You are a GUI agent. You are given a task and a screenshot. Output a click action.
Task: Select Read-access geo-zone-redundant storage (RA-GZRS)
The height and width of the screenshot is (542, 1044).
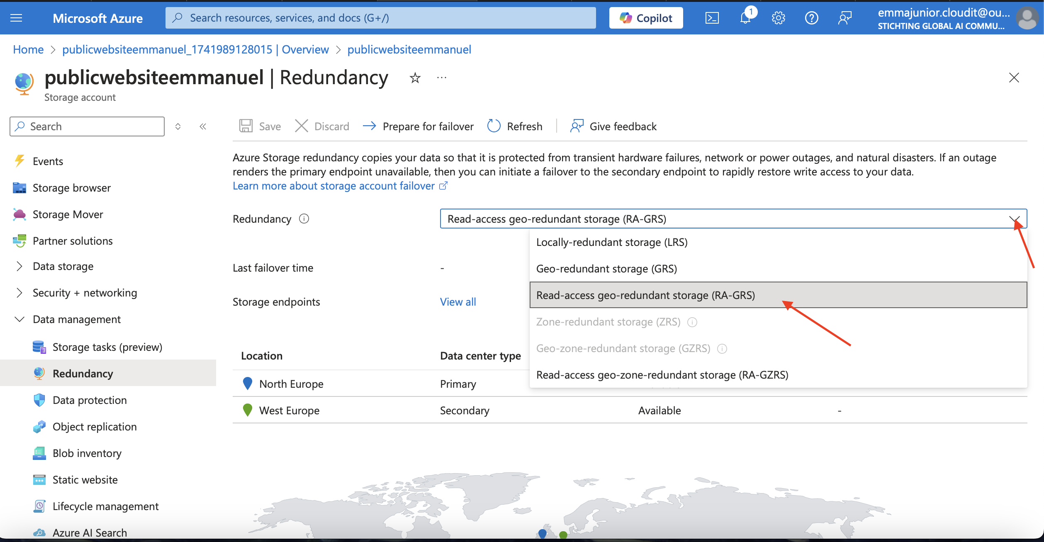[778, 375]
